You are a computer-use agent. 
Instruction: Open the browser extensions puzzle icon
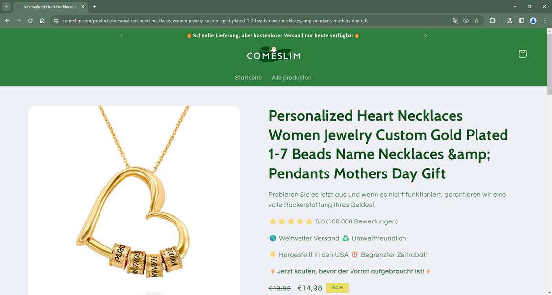(x=493, y=21)
